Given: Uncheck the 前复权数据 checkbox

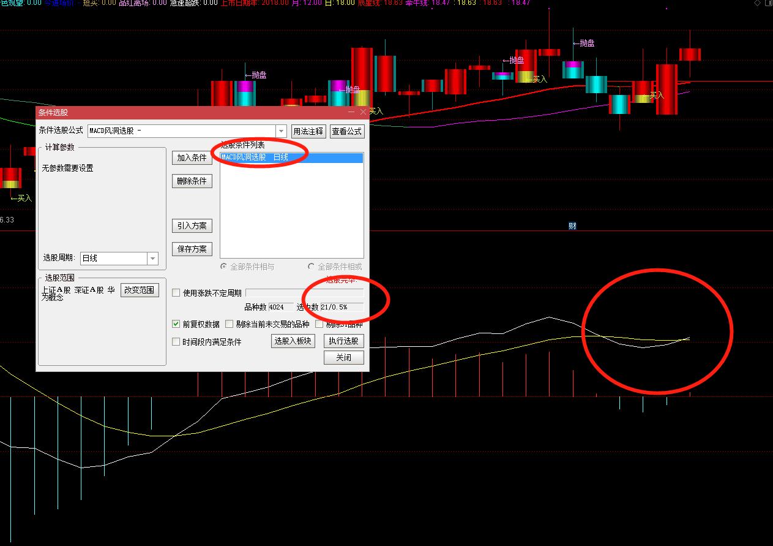Looking at the screenshot, I should (176, 324).
